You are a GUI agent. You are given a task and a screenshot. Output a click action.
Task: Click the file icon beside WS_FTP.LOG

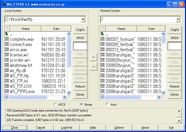(x=7, y=86)
